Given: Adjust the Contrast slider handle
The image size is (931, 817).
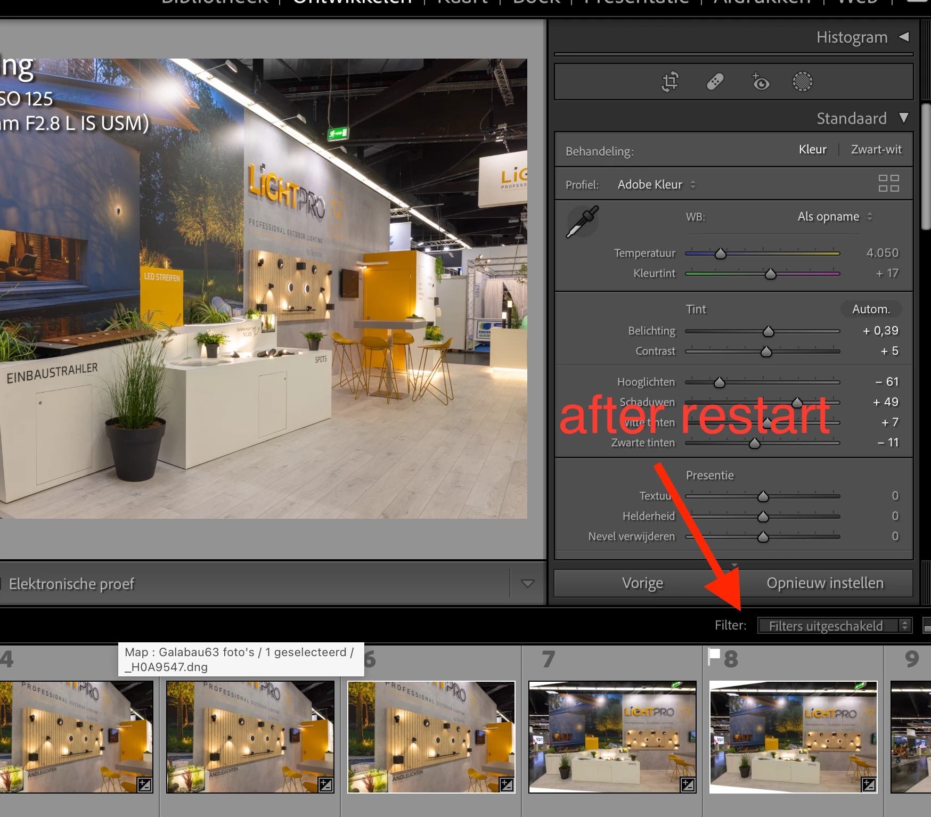Looking at the screenshot, I should 766,352.
